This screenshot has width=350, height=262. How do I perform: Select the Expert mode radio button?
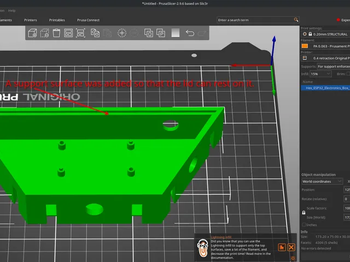pyautogui.click(x=338, y=20)
